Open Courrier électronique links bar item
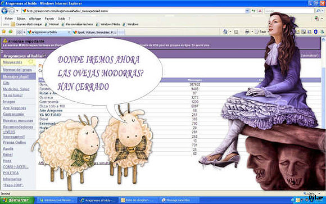326x204 pixels. 26,24
